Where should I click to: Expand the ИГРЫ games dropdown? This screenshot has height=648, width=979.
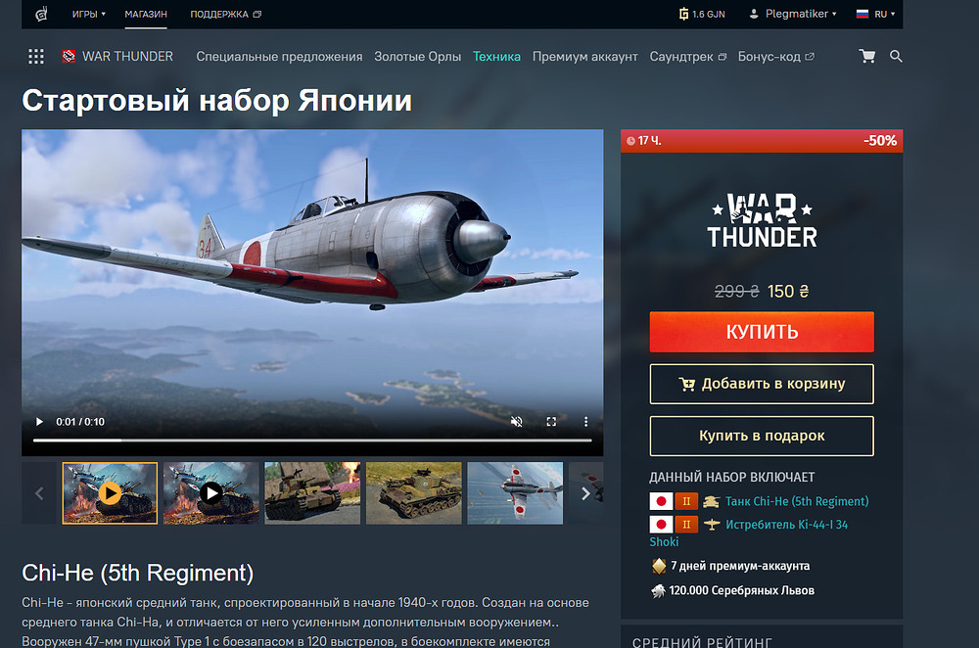coord(89,14)
